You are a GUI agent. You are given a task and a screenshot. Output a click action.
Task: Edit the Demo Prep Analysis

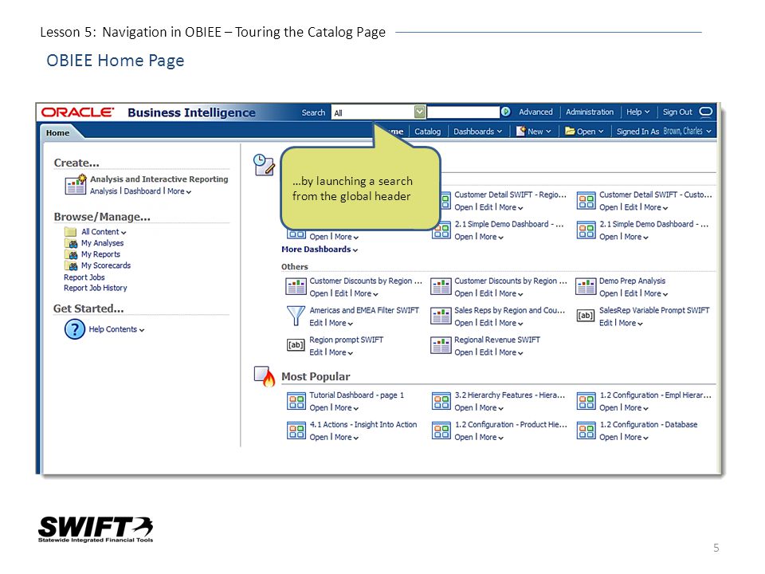click(631, 293)
